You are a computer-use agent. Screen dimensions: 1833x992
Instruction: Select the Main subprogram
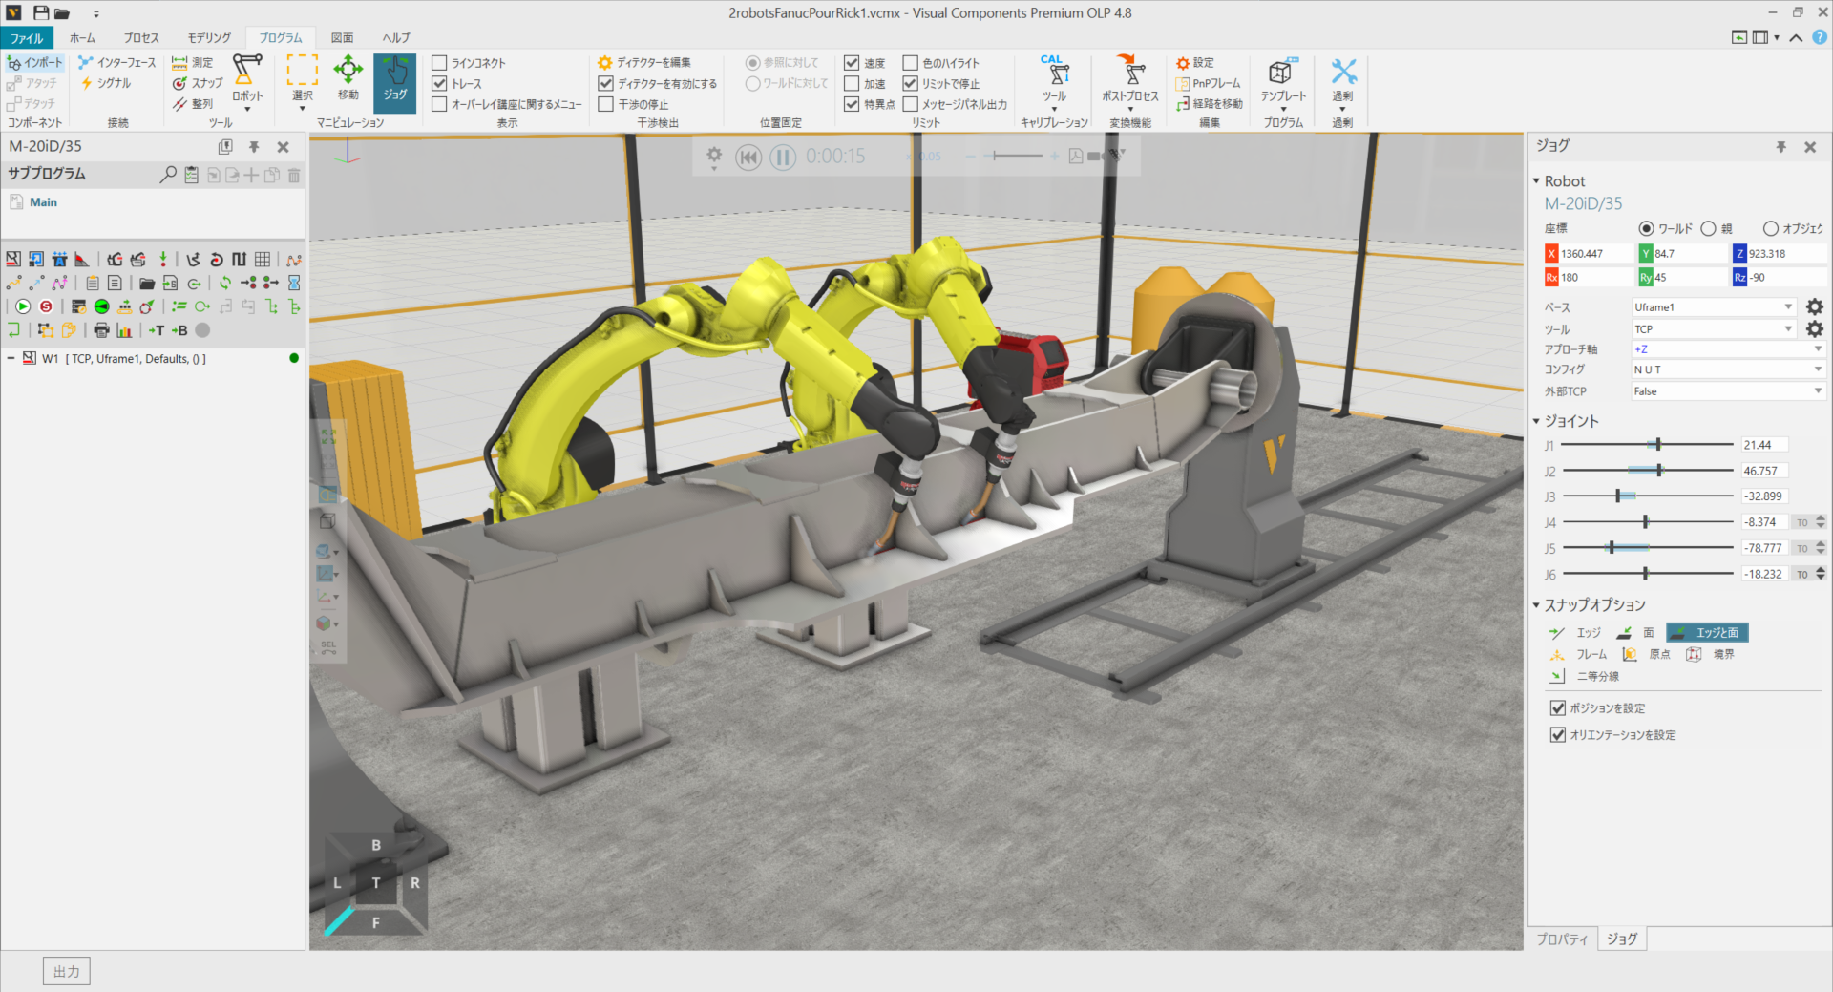pos(43,202)
